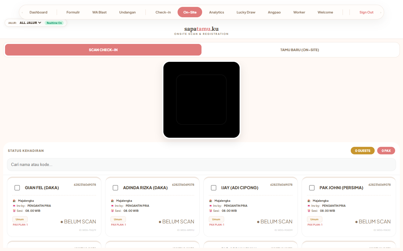Check the PAK JOHNI (PERSIMA) checkbox
Screen dimensions: 403x251
(312, 188)
